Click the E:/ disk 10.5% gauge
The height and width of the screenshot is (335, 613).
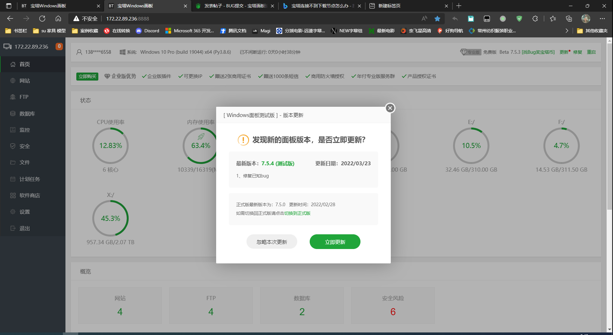pyautogui.click(x=471, y=146)
